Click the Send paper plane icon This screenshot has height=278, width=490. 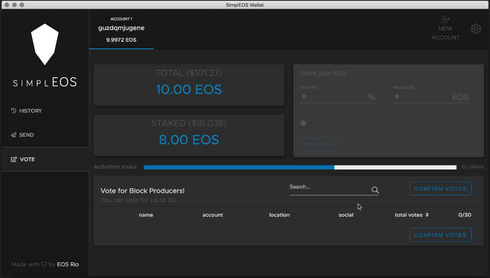(13, 135)
